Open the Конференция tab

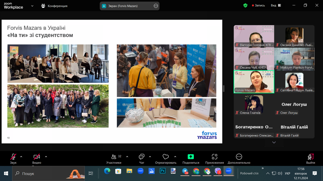tap(54, 6)
